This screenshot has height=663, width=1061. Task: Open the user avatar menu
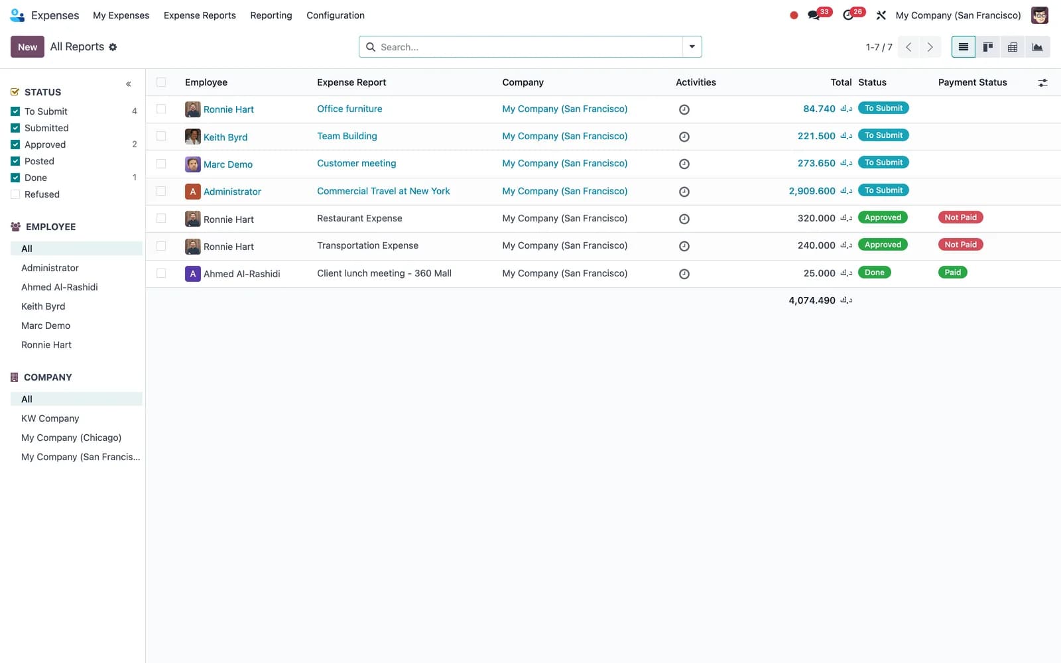tap(1040, 15)
